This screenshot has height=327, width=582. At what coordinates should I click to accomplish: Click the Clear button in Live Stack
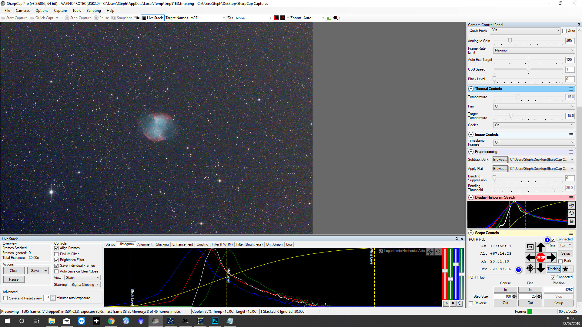pyautogui.click(x=14, y=271)
